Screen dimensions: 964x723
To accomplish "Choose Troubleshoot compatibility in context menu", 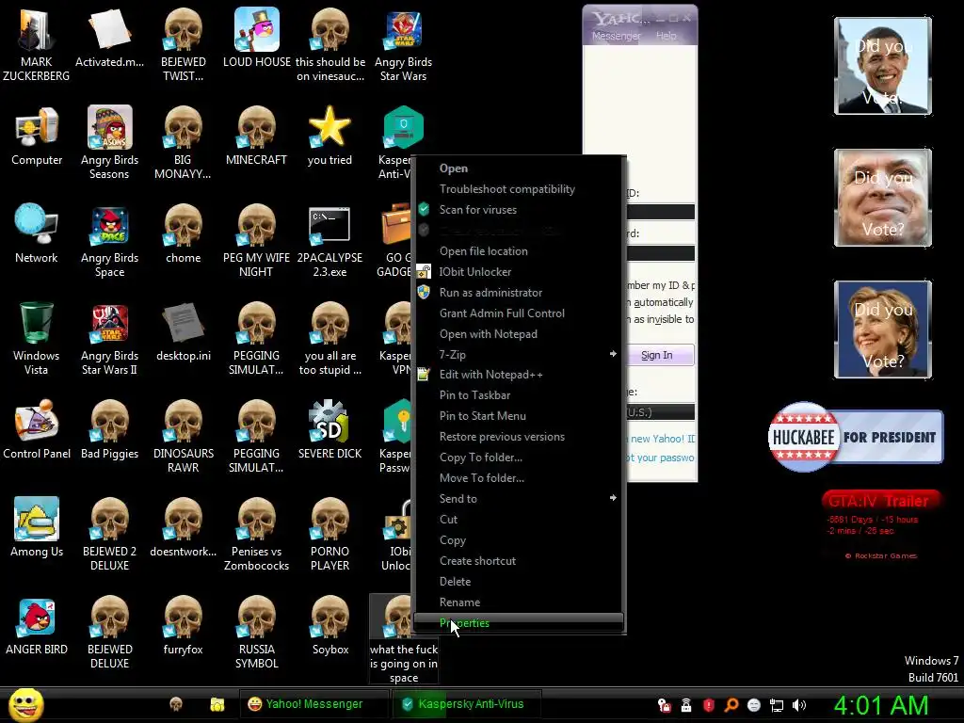I will (519, 188).
